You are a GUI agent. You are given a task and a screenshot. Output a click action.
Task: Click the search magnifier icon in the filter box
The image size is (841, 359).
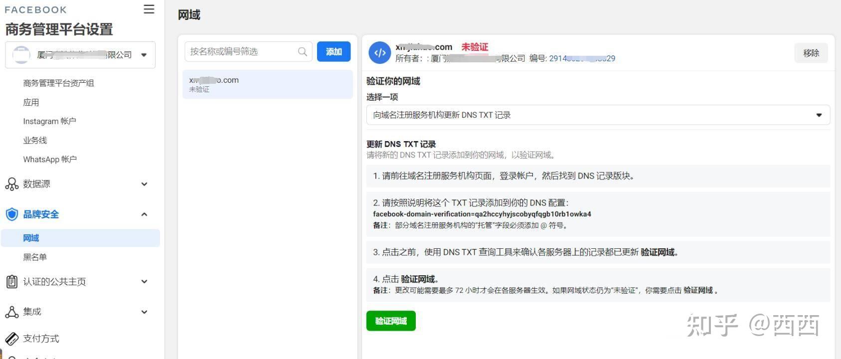click(x=302, y=51)
